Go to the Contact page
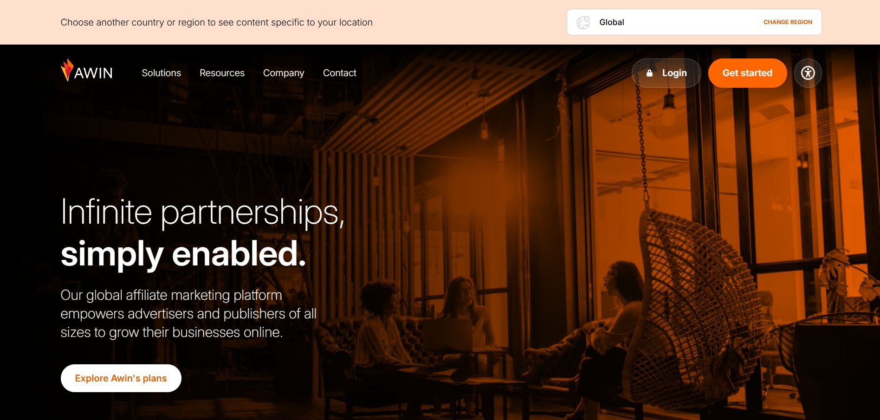The image size is (880, 420). (x=339, y=73)
